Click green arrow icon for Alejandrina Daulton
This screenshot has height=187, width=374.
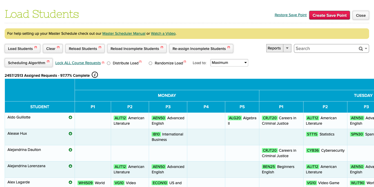coord(70,150)
